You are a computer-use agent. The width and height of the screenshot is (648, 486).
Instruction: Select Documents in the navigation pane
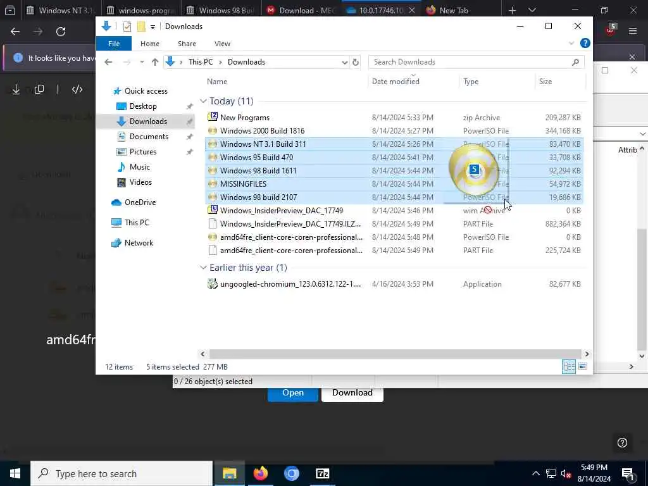coord(149,137)
